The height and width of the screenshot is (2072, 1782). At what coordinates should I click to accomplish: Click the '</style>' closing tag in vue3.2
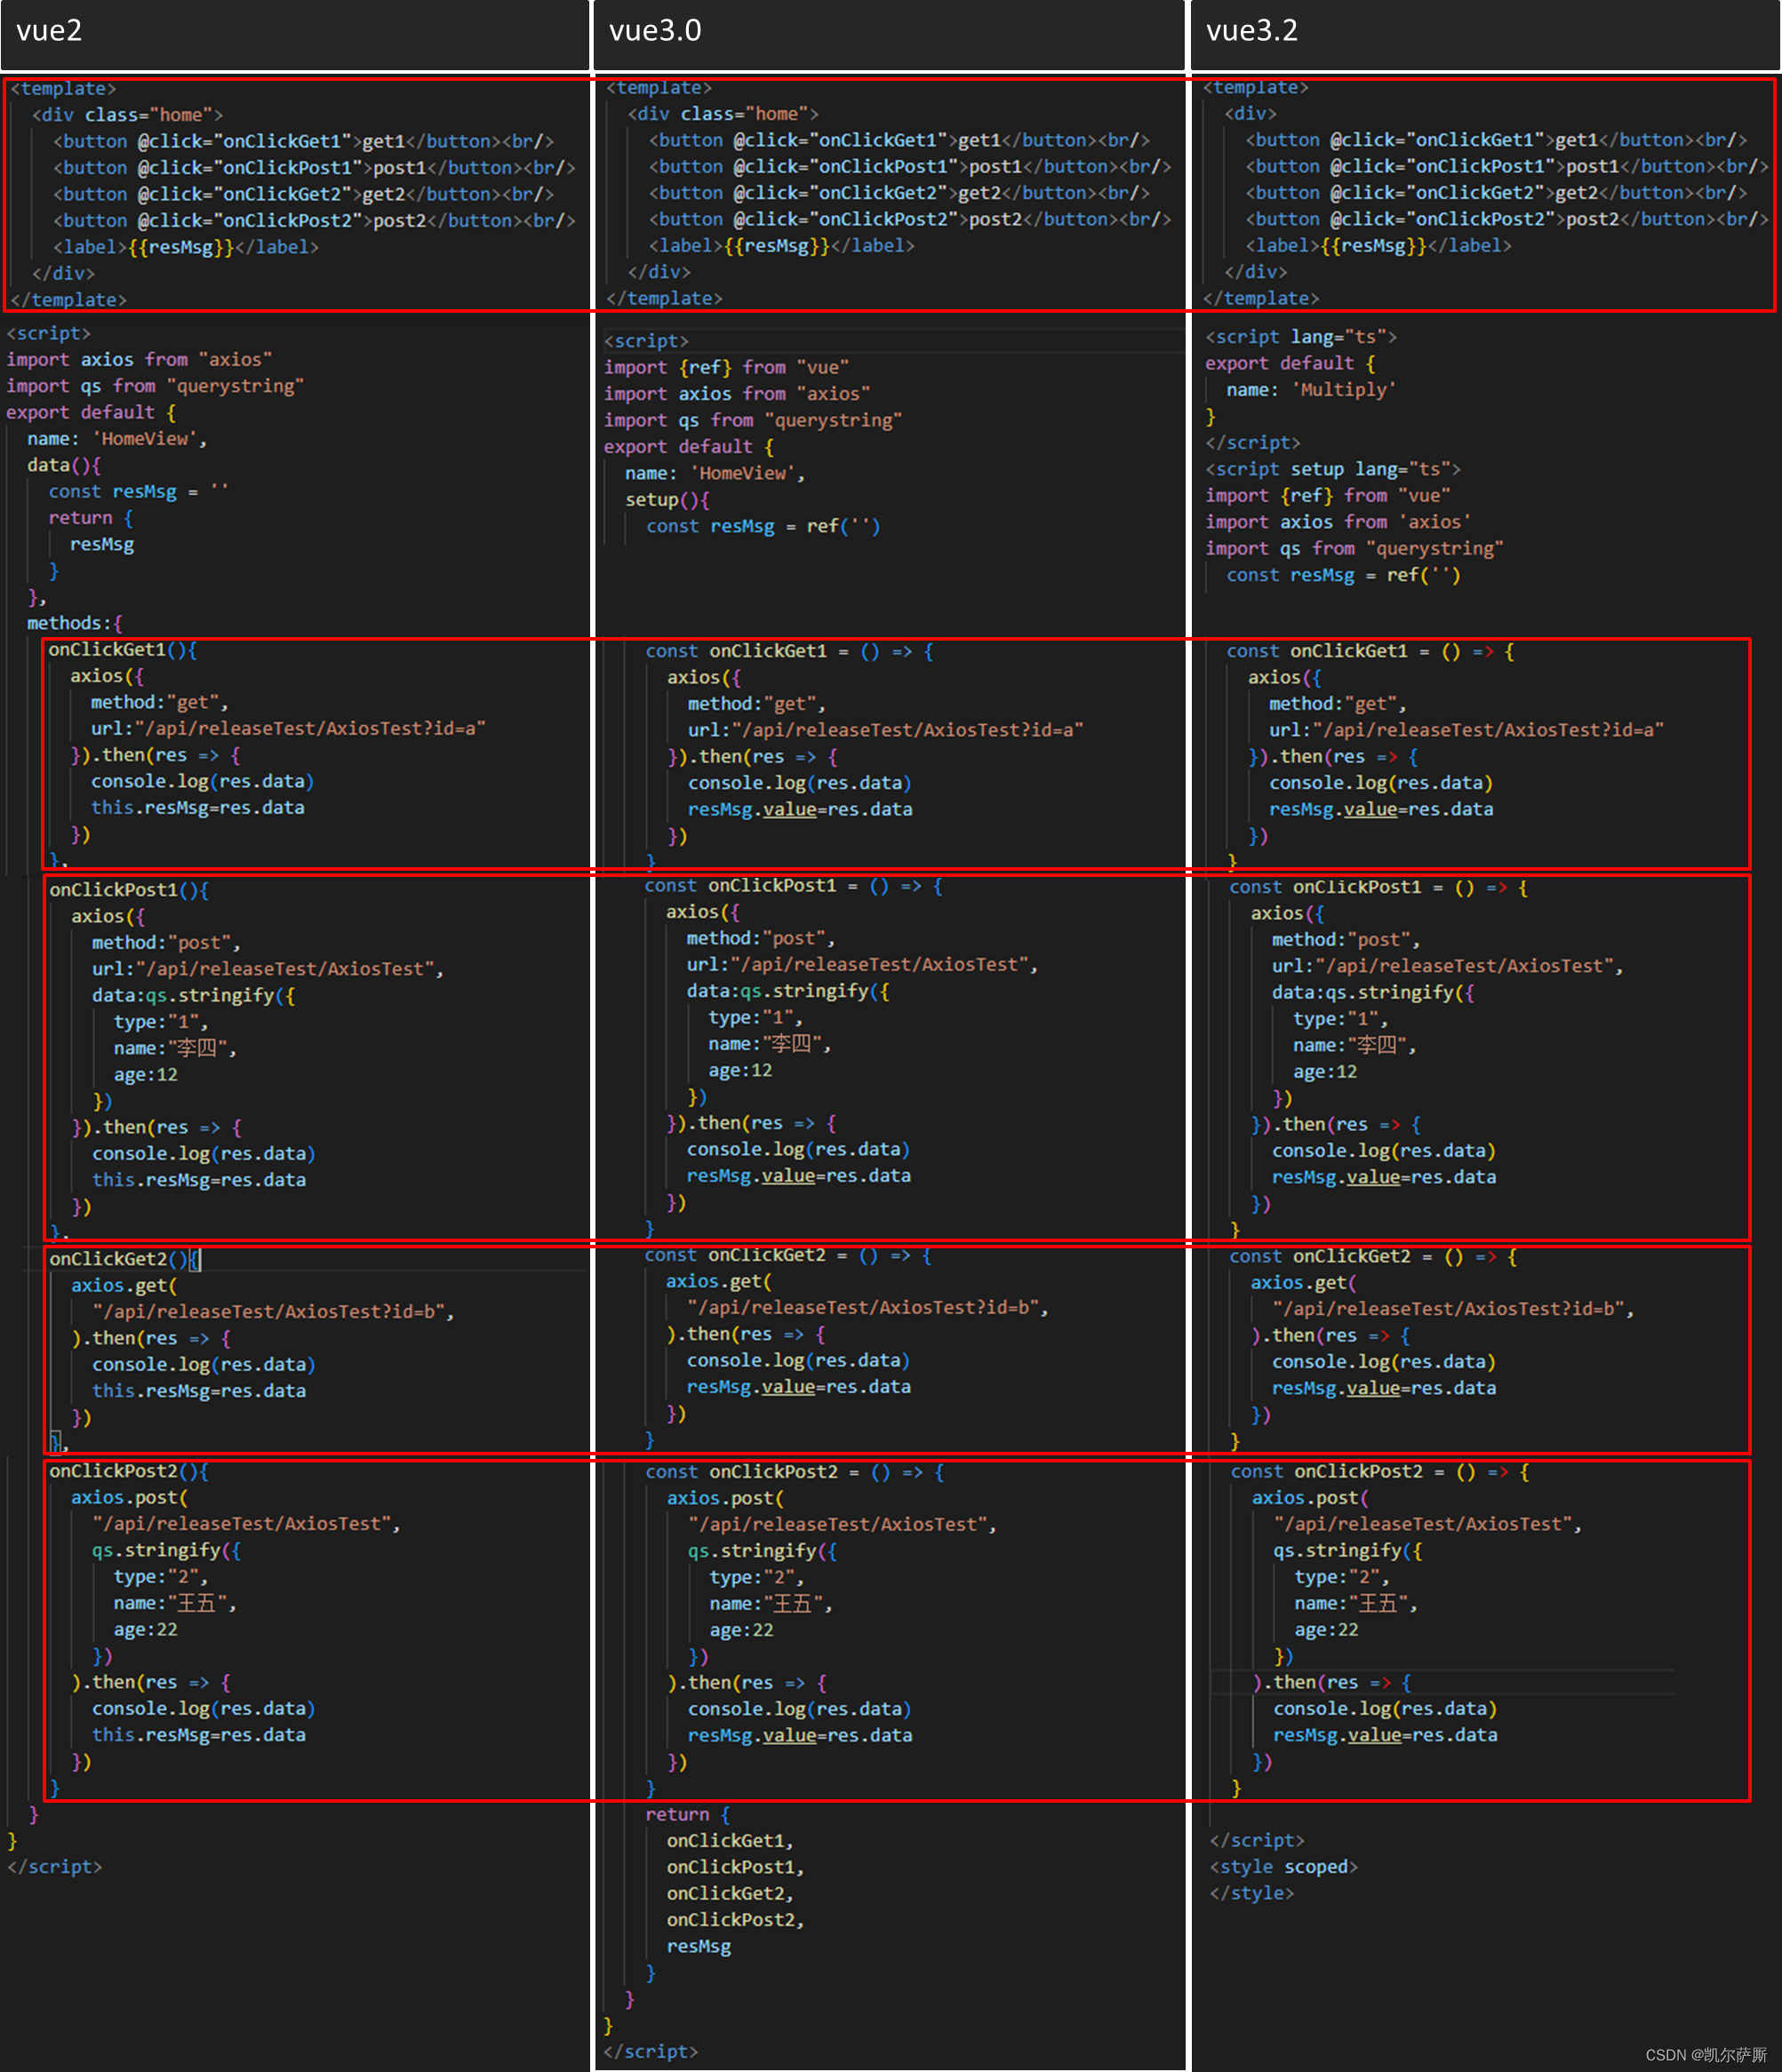click(x=1251, y=1893)
